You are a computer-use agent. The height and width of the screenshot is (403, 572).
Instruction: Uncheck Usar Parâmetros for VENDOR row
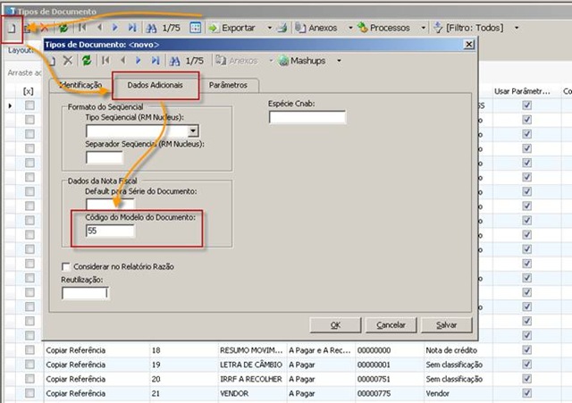(526, 393)
